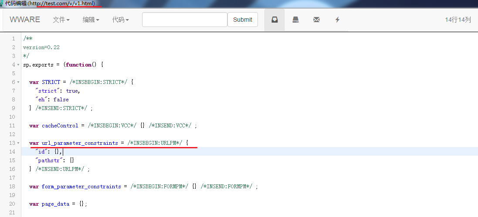Viewport: 478px width, 217px height.
Task: Collapse the code fold at line 6
Action: (18, 82)
